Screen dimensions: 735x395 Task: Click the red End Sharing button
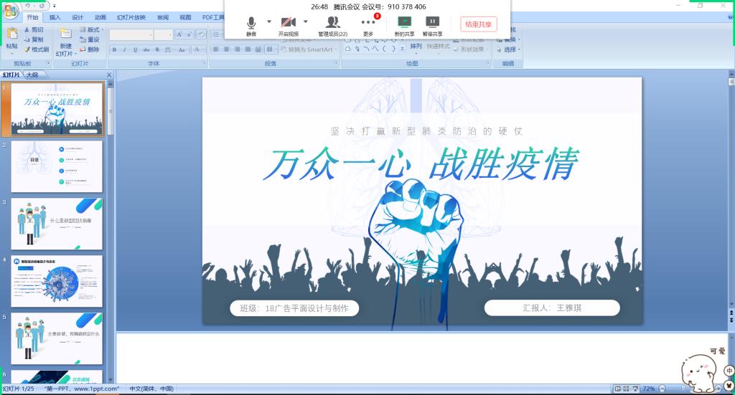(x=478, y=24)
